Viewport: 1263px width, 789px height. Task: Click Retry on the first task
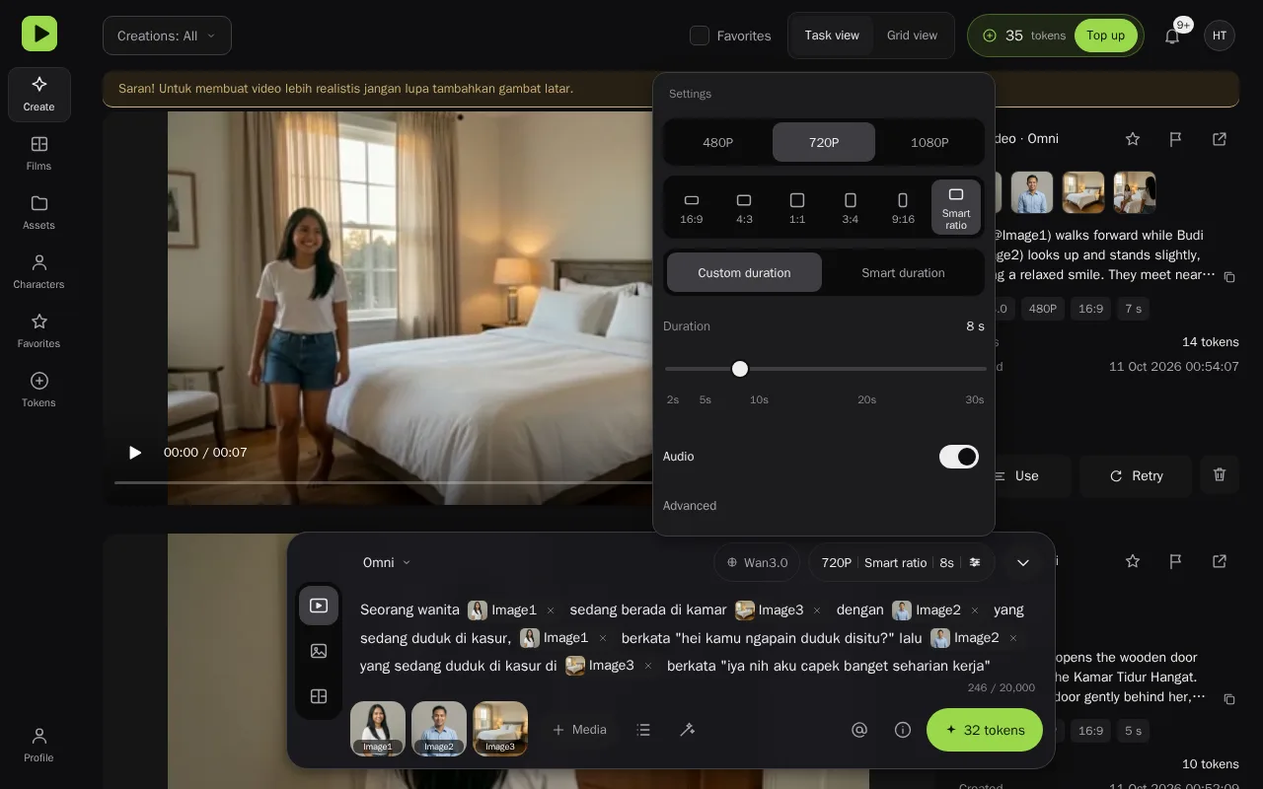coord(1136,475)
